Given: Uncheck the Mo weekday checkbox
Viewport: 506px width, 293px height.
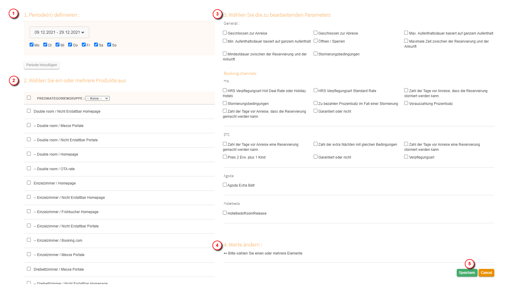Looking at the screenshot, I should [31, 45].
